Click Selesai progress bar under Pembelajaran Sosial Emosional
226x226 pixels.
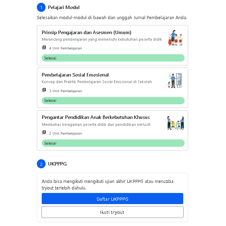tap(113, 100)
